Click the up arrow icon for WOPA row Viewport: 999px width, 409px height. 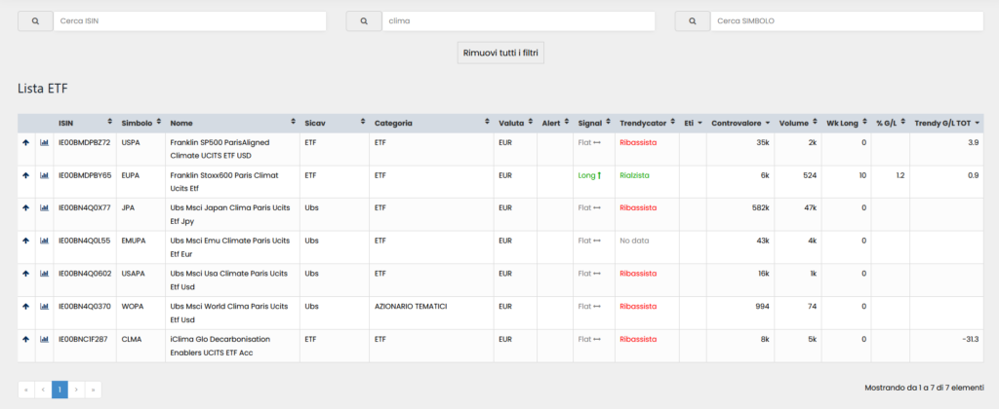tap(26, 306)
